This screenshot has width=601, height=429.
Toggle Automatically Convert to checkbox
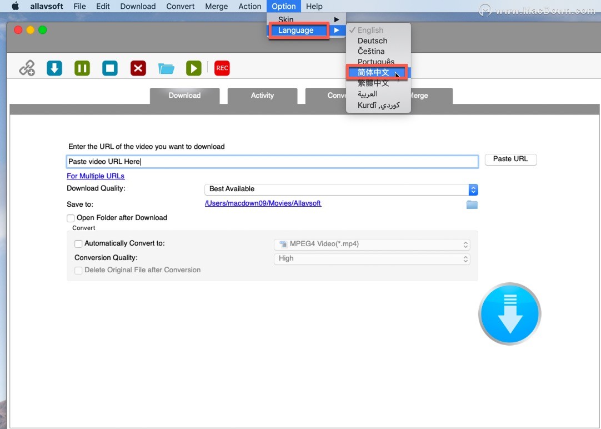pos(78,244)
